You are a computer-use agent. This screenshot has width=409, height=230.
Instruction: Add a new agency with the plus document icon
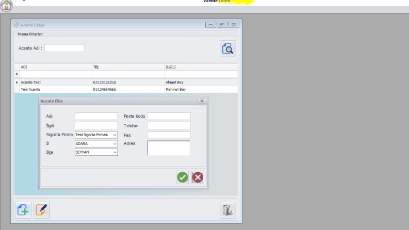(23, 210)
